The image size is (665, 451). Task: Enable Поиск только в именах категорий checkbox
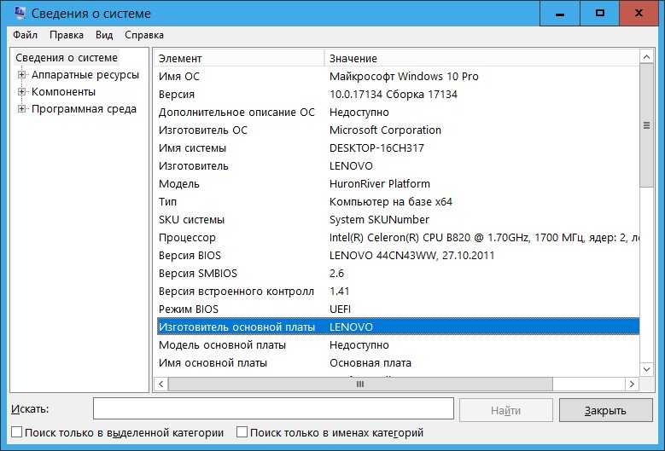(242, 432)
